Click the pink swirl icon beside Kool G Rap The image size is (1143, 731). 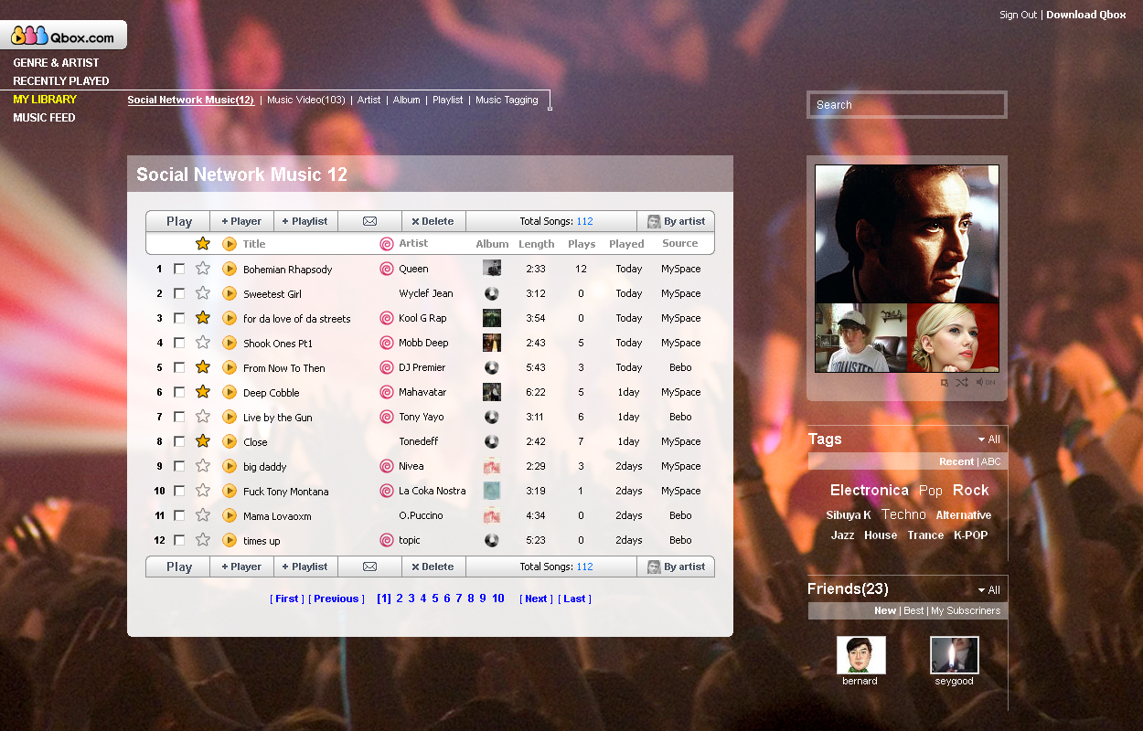[387, 318]
